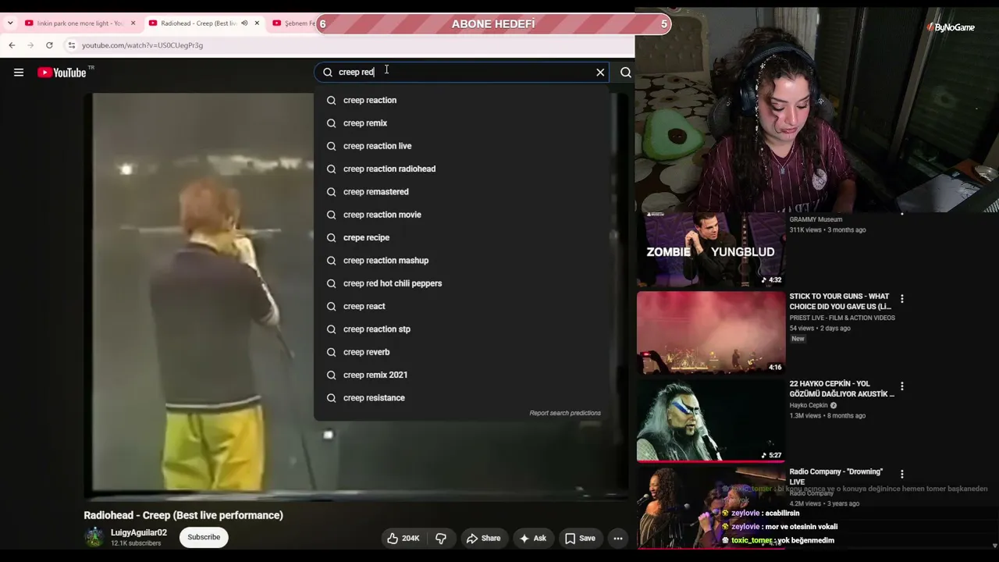Screen dimensions: 999x562
Task: Pick "creep red hot chili peppers" suggestion
Action: [461, 283]
